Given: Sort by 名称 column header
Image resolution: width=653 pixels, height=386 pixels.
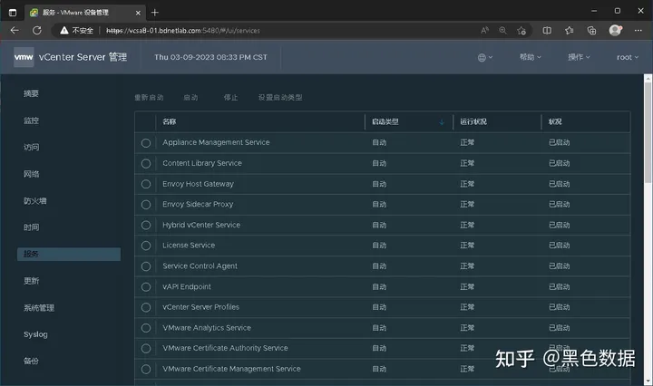Looking at the screenshot, I should tap(169, 122).
